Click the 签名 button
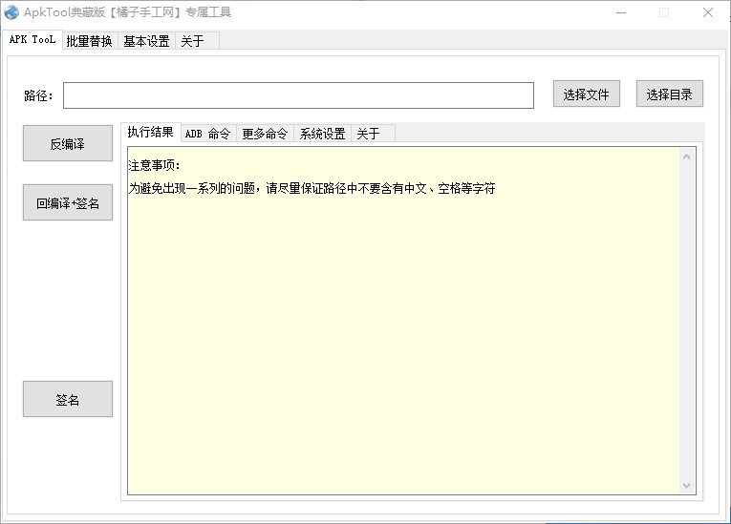Screen dimensions: 731x524 tap(68, 399)
